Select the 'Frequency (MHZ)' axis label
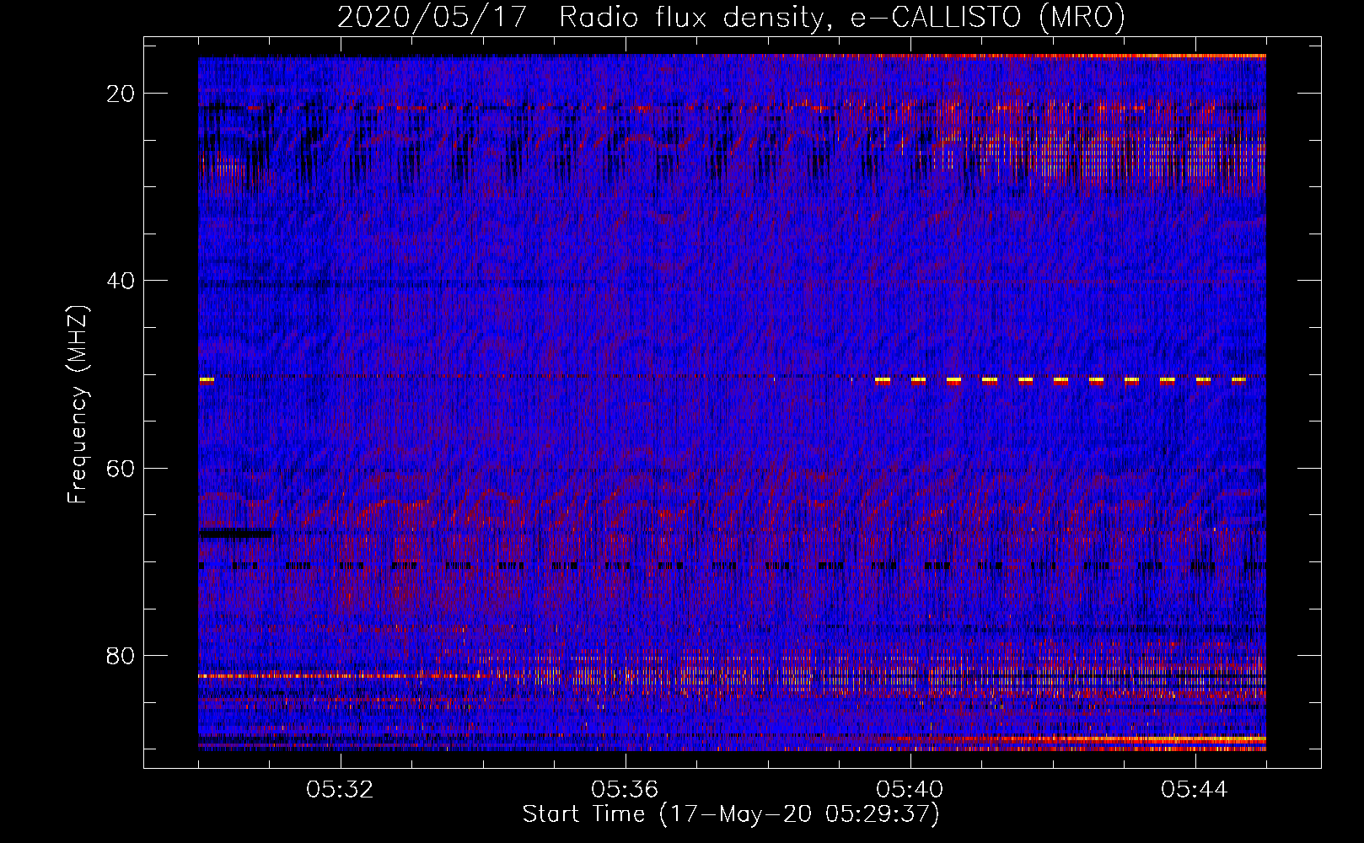Viewport: 1364px width, 843px height. [78, 404]
